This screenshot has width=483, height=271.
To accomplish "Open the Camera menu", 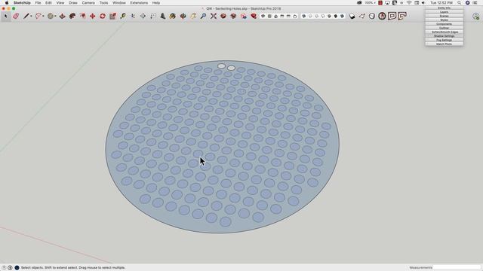I will click(x=88, y=3).
